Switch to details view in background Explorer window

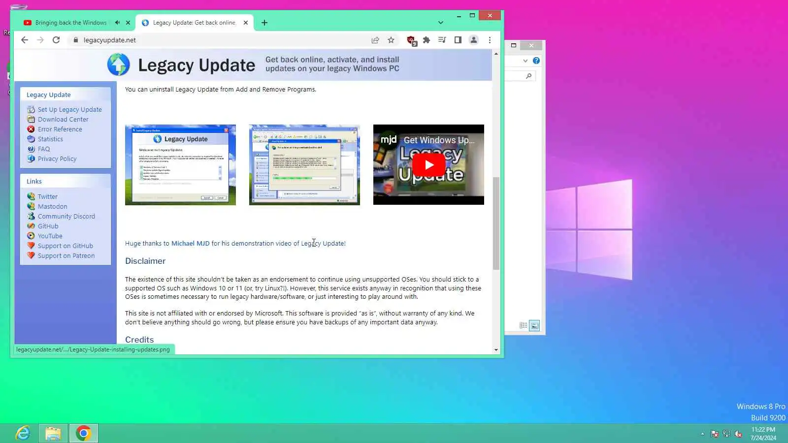[524, 325]
